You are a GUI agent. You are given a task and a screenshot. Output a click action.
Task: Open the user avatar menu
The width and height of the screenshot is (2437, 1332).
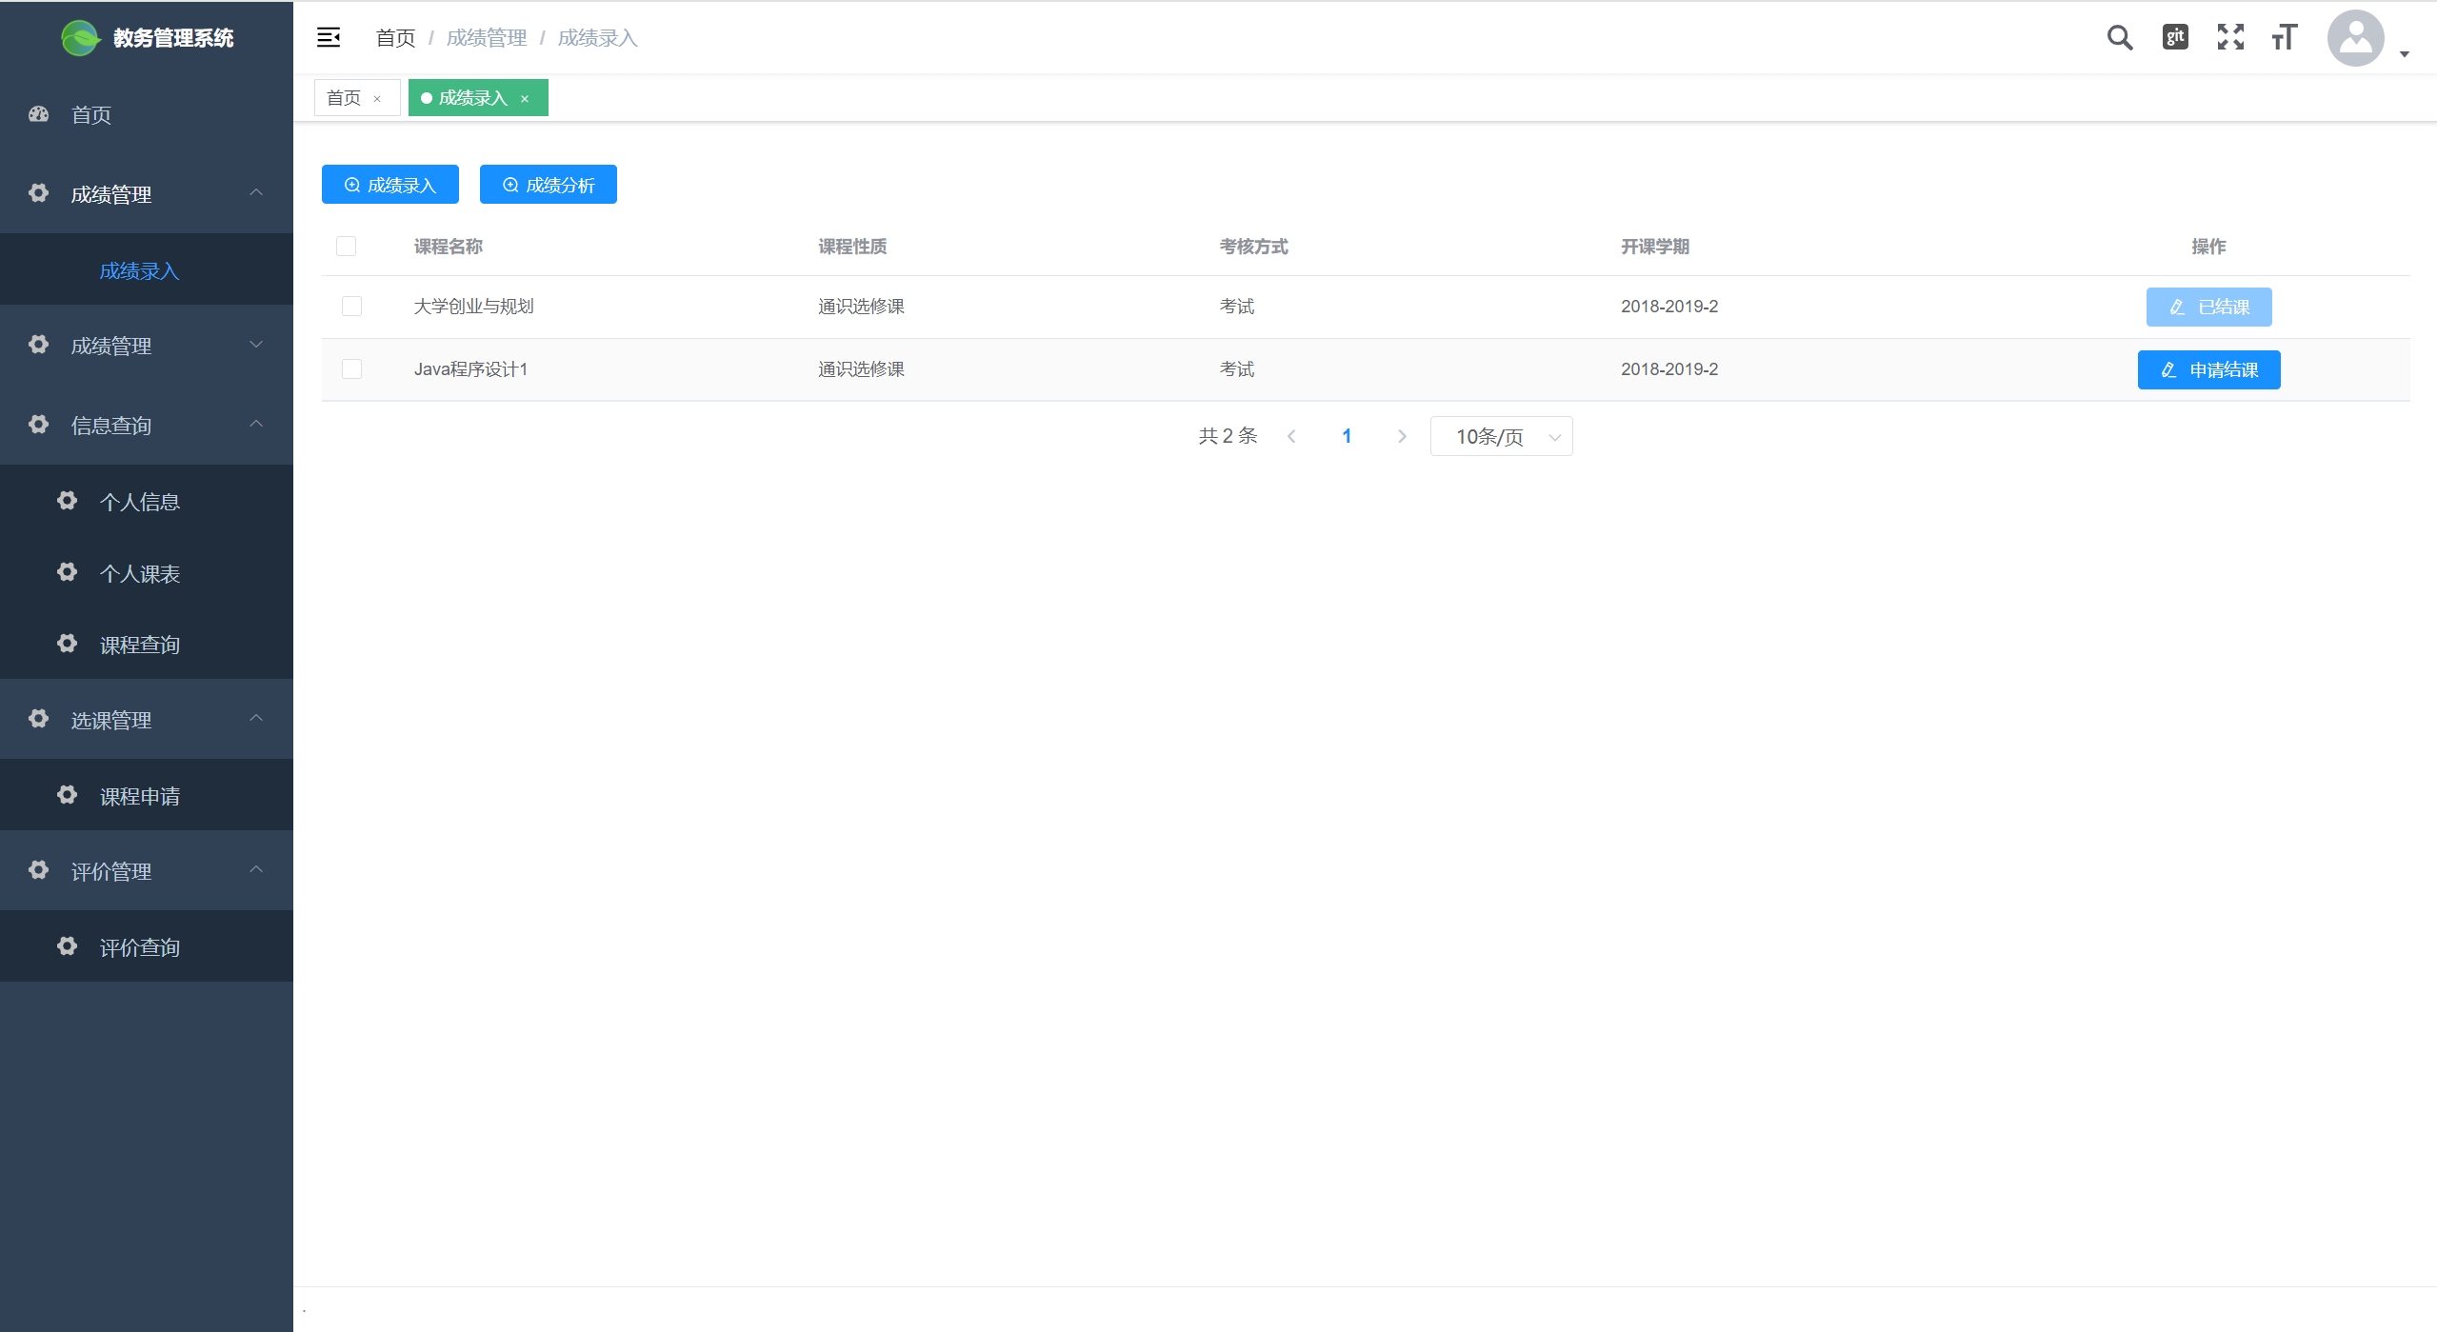(x=2355, y=38)
